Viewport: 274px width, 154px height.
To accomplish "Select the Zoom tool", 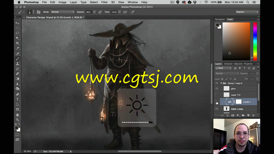I will pos(17,120).
